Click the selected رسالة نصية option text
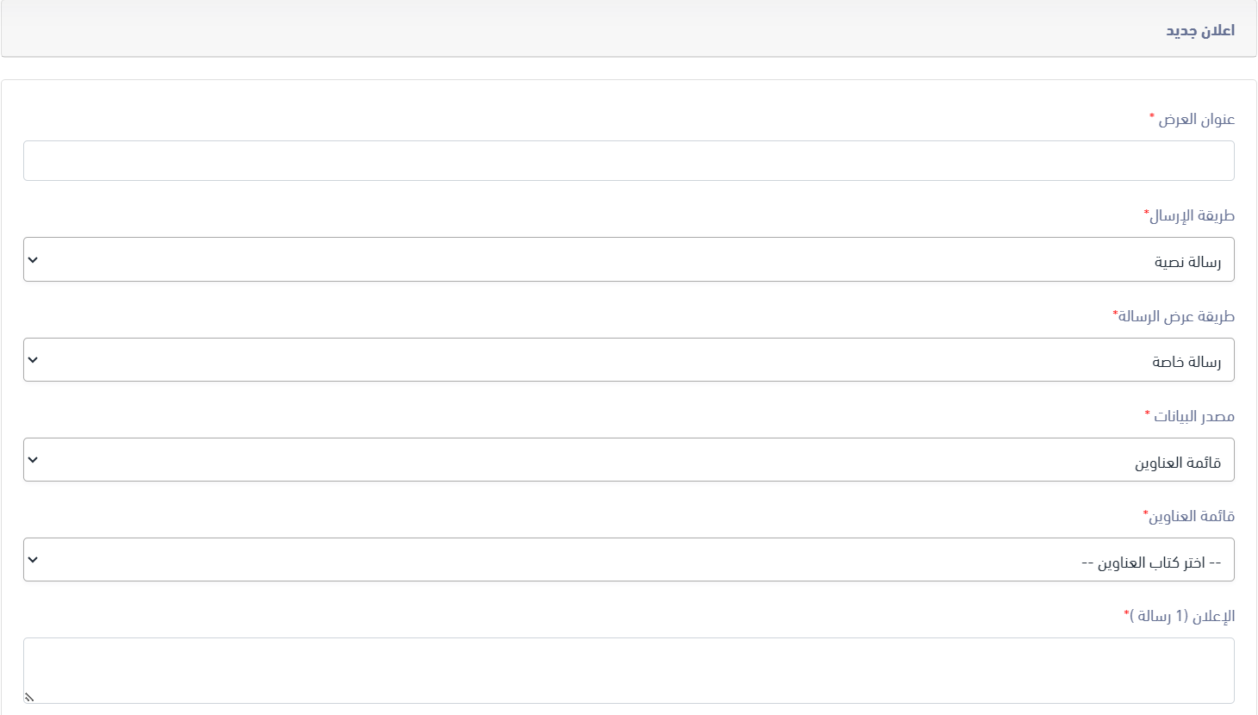This screenshot has height=715, width=1258. coord(1187,262)
